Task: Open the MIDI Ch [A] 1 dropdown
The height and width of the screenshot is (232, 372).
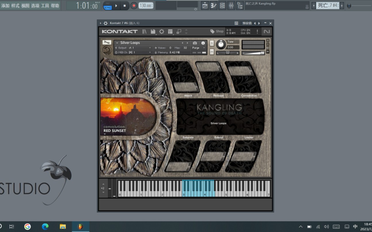Action: click(x=133, y=52)
